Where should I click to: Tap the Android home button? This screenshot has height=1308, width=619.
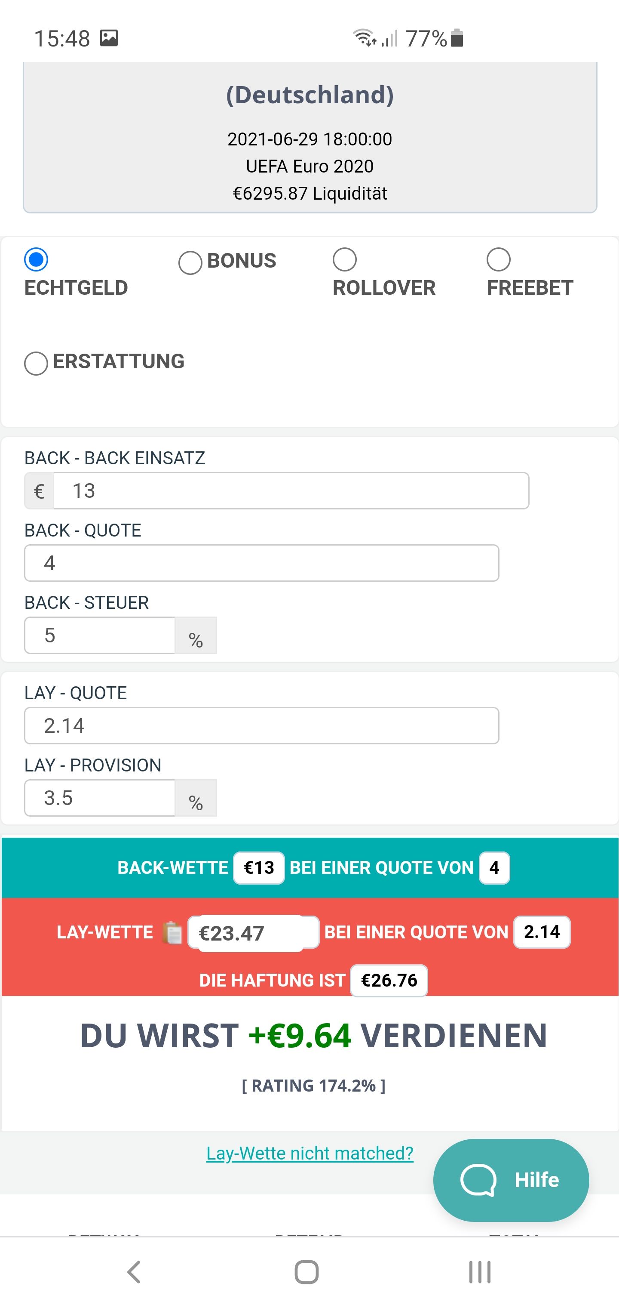(x=306, y=1272)
